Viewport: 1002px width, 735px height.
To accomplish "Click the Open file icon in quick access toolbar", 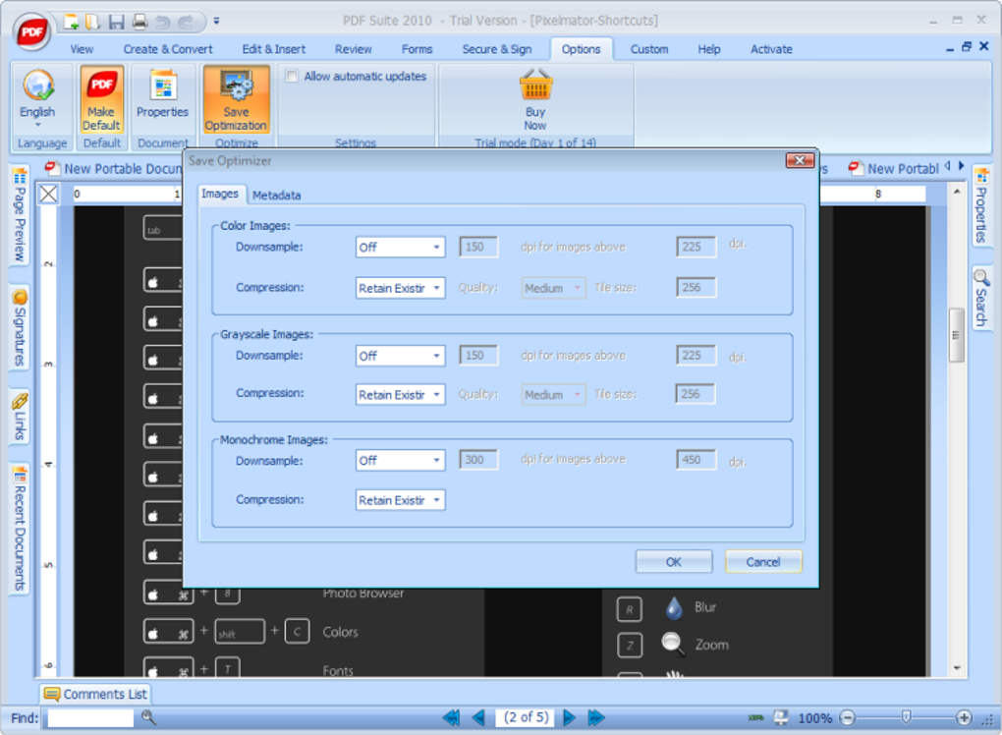I will [x=93, y=22].
